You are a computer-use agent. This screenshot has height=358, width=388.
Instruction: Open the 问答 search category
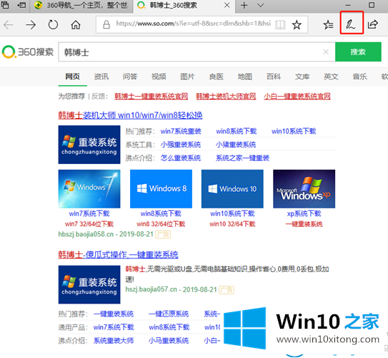130,77
